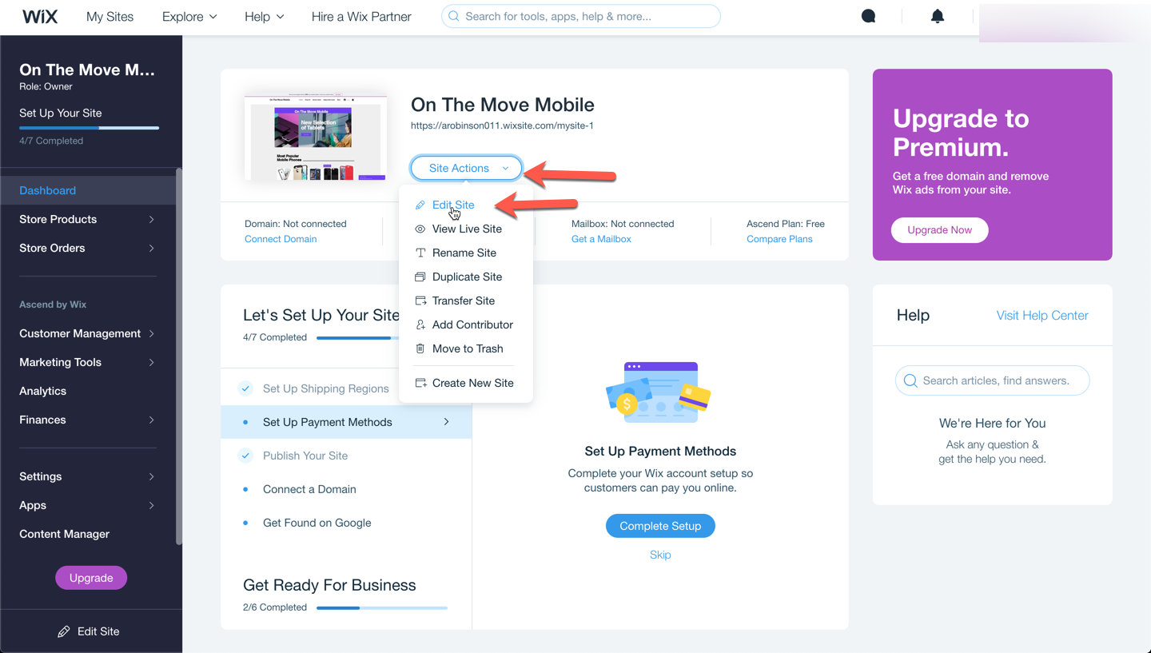Choose View Live Site from the menu
Screen dimensions: 1151x653
[x=466, y=229]
